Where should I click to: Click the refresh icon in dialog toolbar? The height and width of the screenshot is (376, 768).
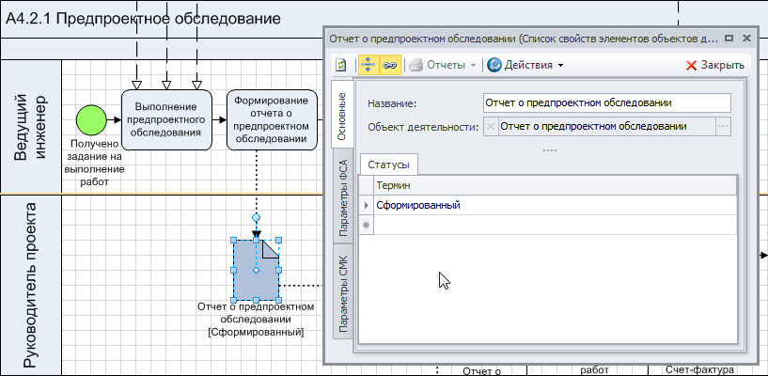pyautogui.click(x=341, y=65)
